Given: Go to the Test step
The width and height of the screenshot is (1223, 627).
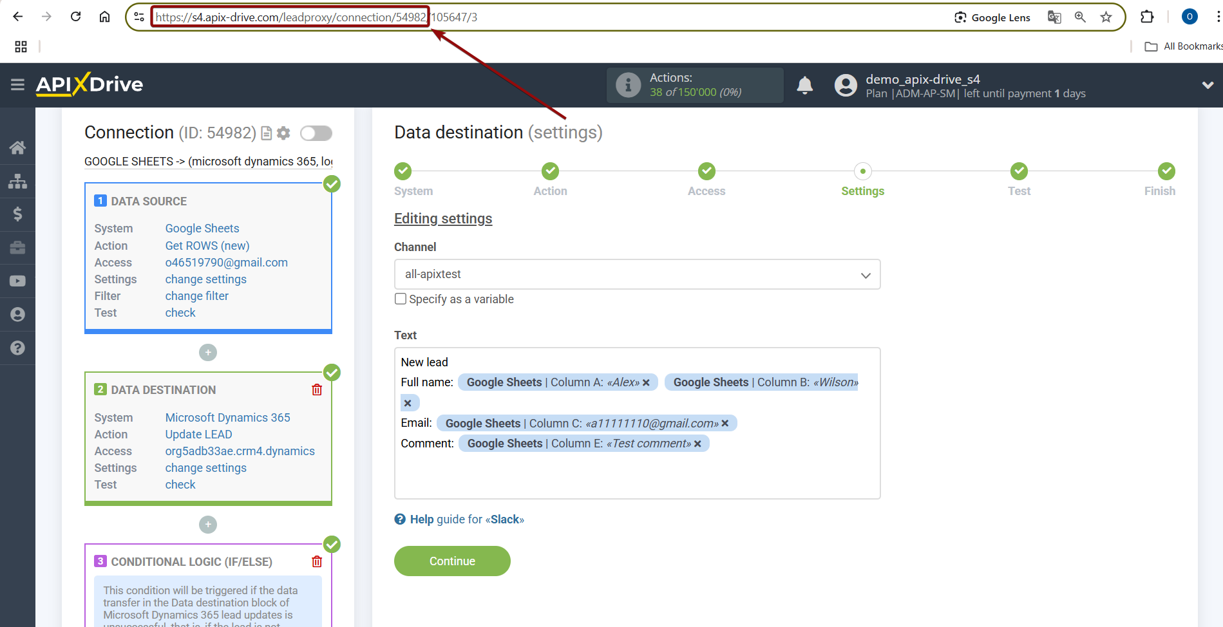Looking at the screenshot, I should click(x=1019, y=171).
